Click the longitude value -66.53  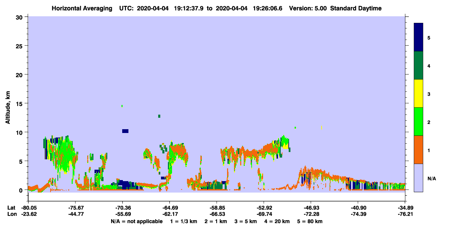[217, 214]
